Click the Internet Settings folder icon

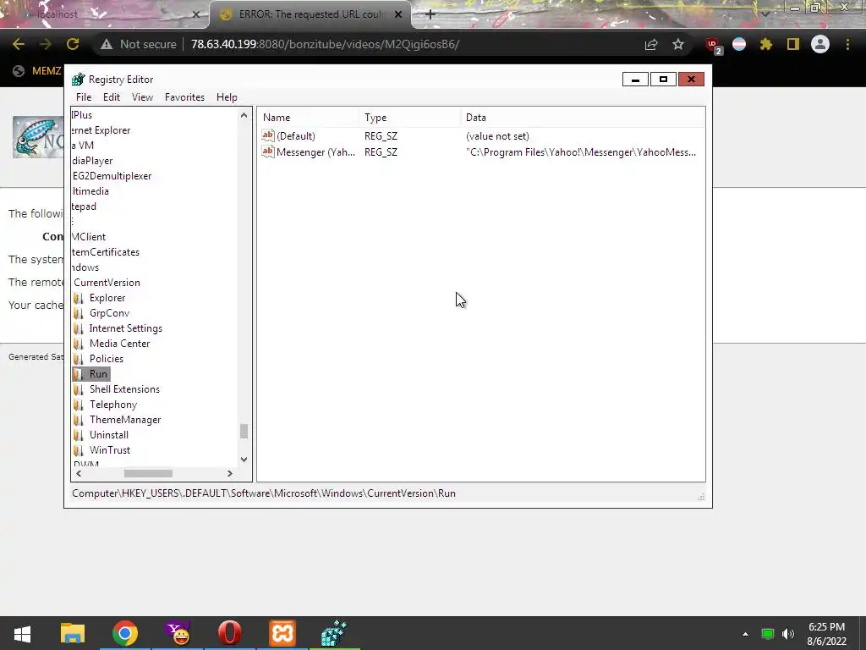(x=79, y=328)
